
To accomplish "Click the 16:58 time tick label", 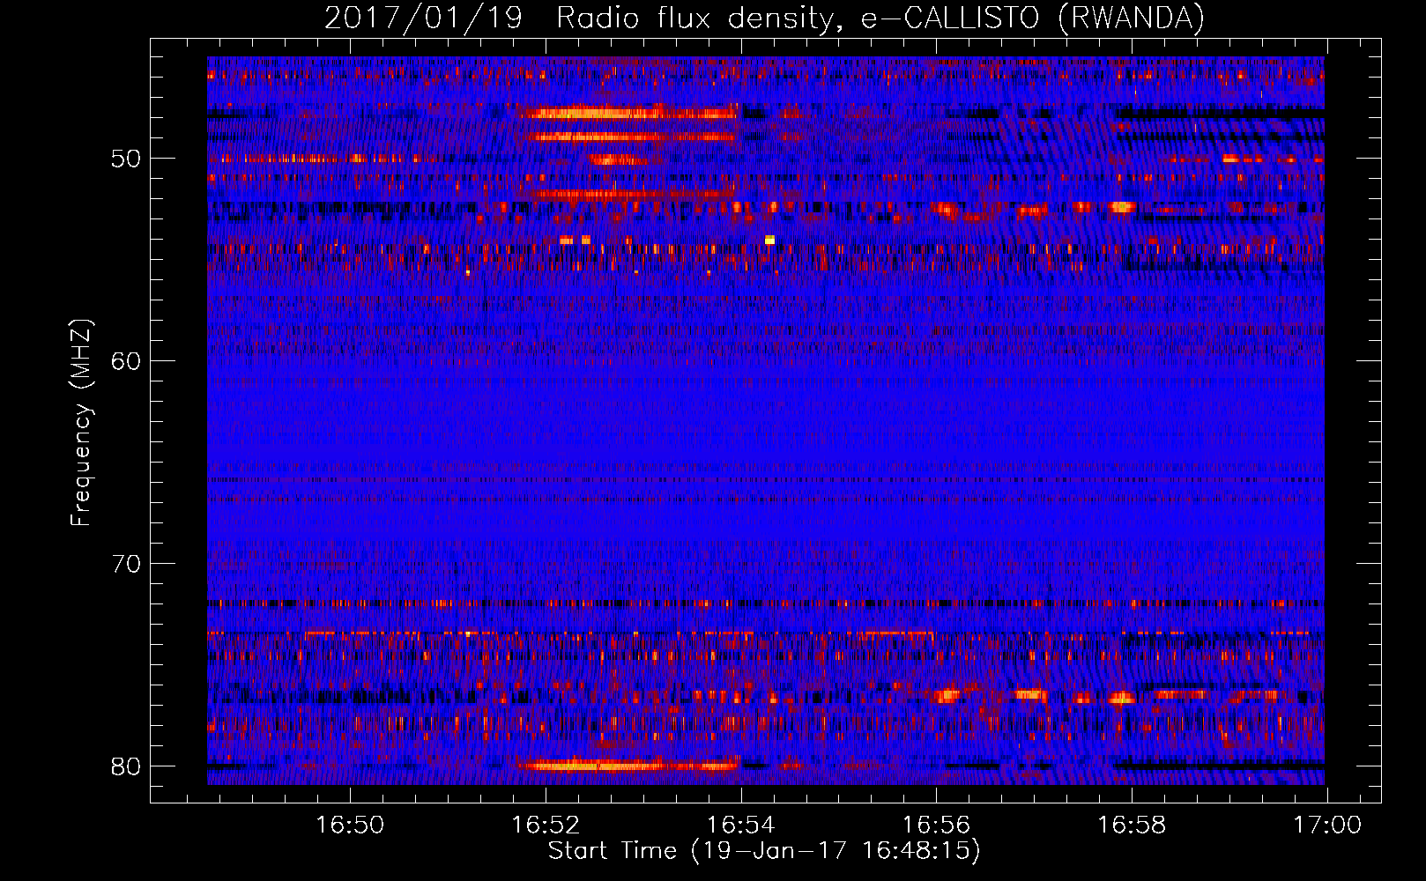I will [1132, 825].
